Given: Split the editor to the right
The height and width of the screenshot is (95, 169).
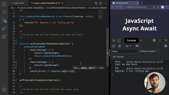Looking at the screenshot, I should [101, 3].
